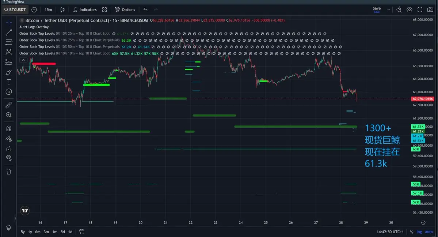Toggle stay in drawing mode

(9, 139)
